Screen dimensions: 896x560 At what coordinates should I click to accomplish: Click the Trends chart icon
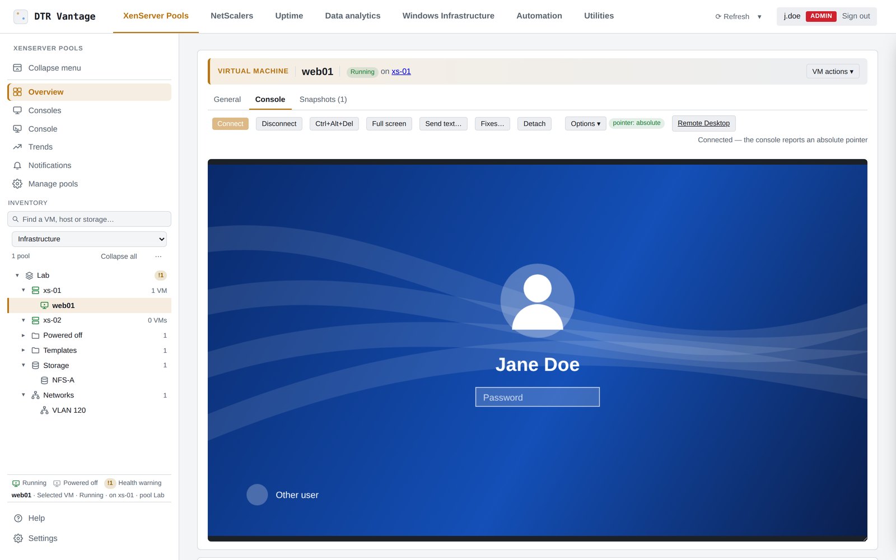point(17,147)
